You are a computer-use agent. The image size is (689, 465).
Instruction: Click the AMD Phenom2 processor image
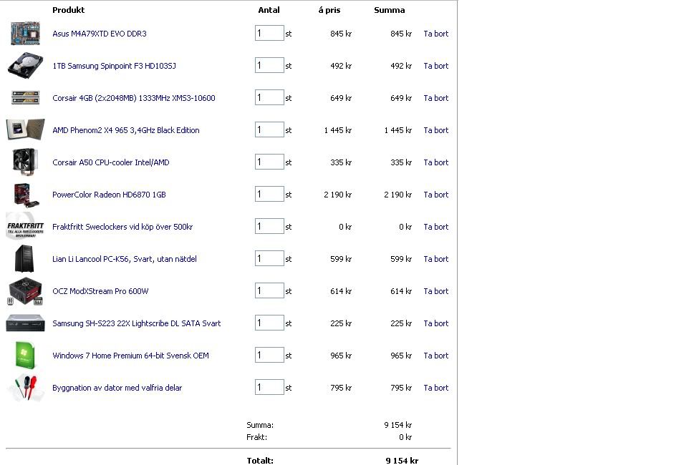(24, 130)
